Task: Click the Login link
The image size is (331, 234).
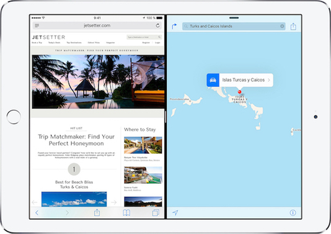Action: [157, 43]
